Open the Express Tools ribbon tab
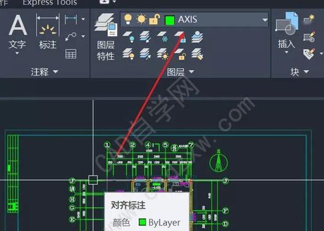This screenshot has width=324, height=231. [x=50, y=3]
